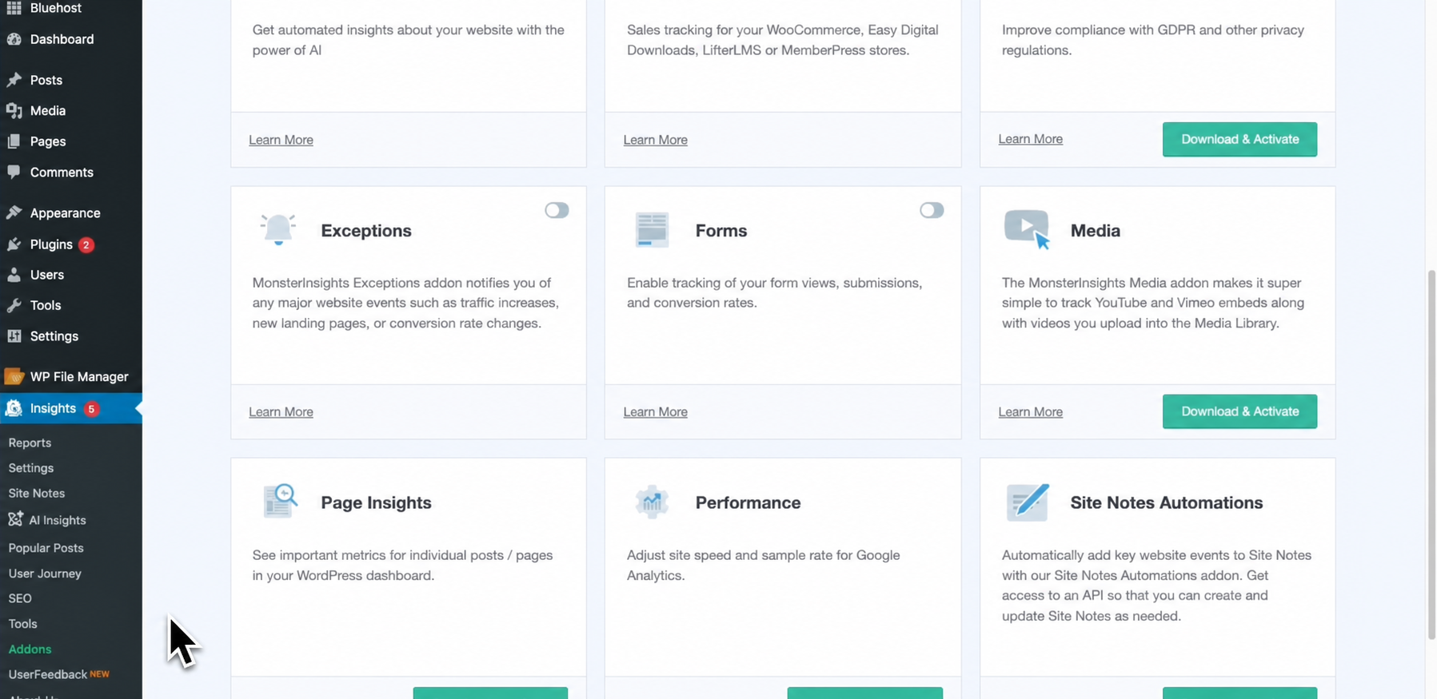Click the Media library icon in sidebar
The height and width of the screenshot is (699, 1437).
click(14, 111)
